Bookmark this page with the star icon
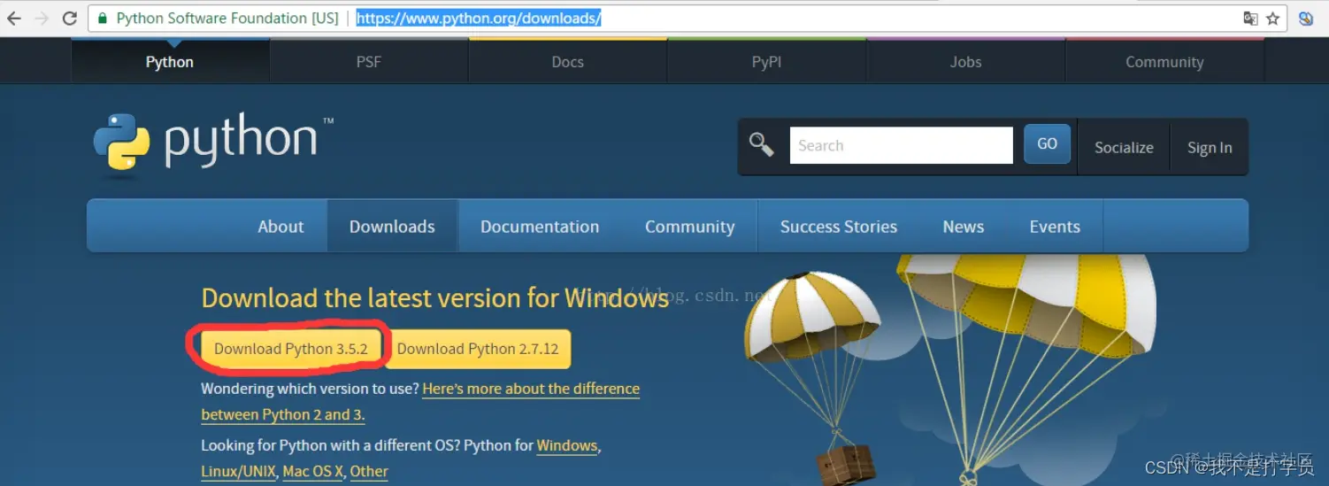This screenshot has height=486, width=1329. (1273, 18)
